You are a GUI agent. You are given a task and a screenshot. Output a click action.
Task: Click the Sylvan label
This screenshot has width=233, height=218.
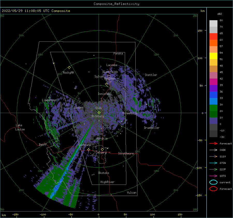pyautogui.click(x=99, y=76)
